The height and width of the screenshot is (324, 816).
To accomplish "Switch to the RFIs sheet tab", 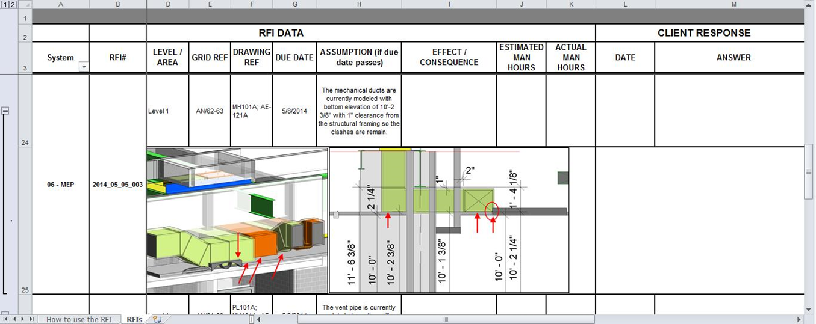I will pyautogui.click(x=134, y=319).
